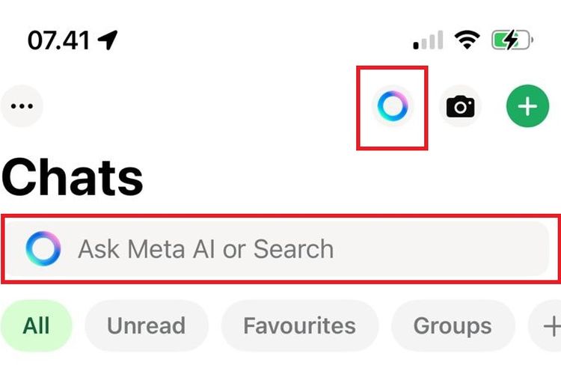Tap the location arrow beside the time
This screenshot has width=561, height=374.
(x=108, y=39)
